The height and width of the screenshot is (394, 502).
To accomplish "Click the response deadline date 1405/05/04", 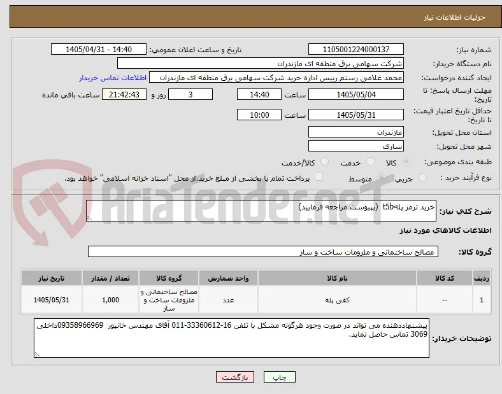I will coord(356,94).
